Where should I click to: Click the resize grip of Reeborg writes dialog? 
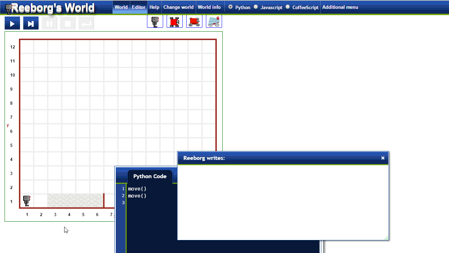(386, 238)
